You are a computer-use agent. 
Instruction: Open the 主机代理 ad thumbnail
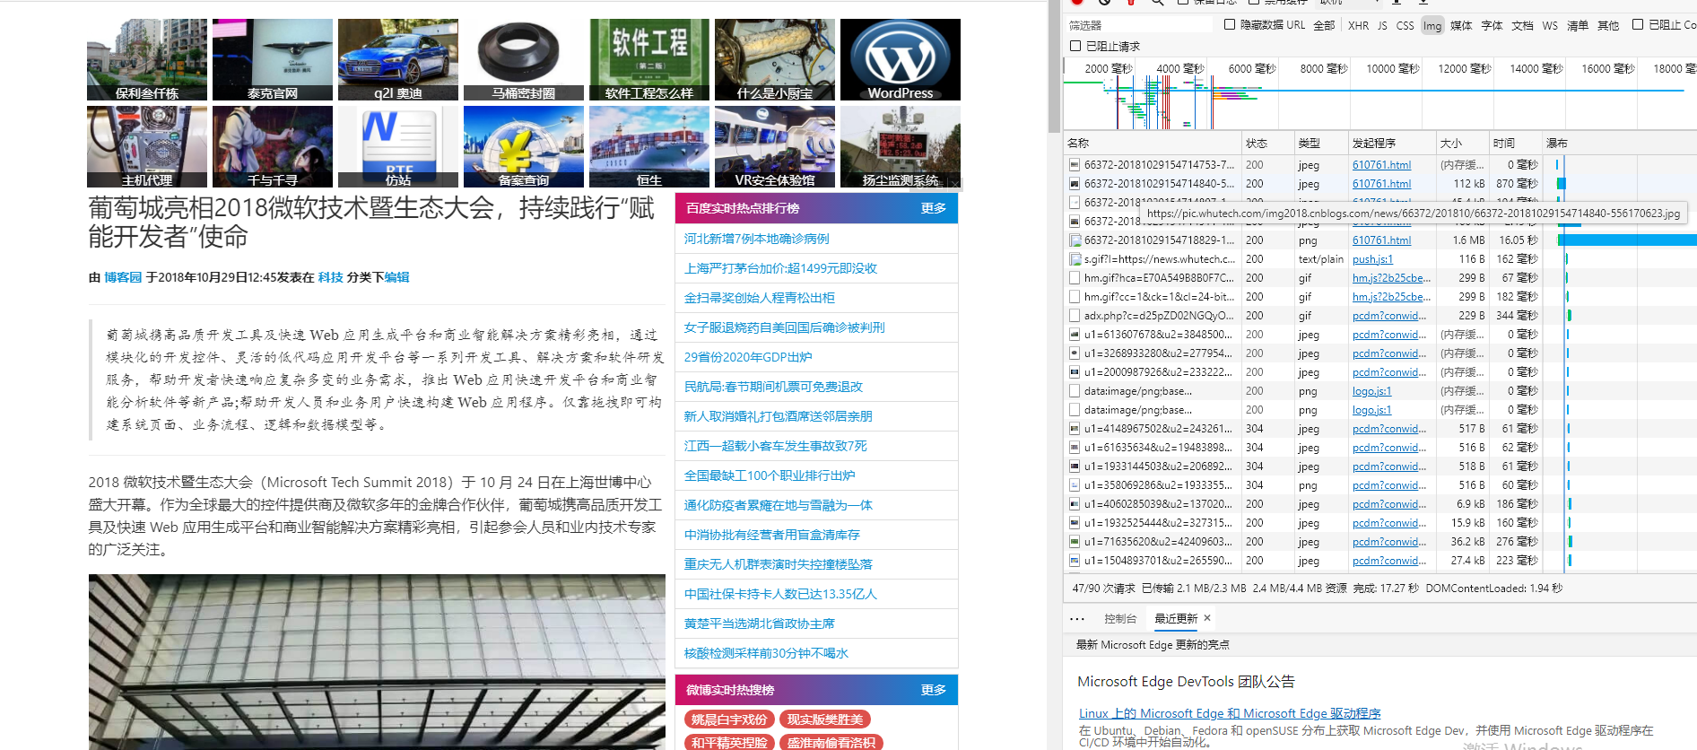[x=147, y=146]
